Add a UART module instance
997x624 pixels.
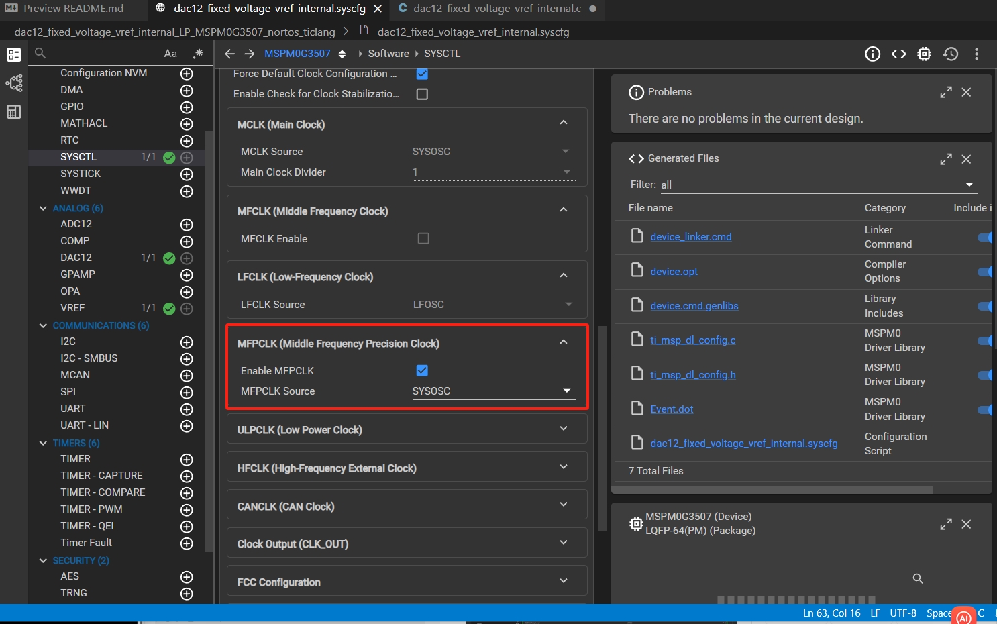(x=187, y=409)
